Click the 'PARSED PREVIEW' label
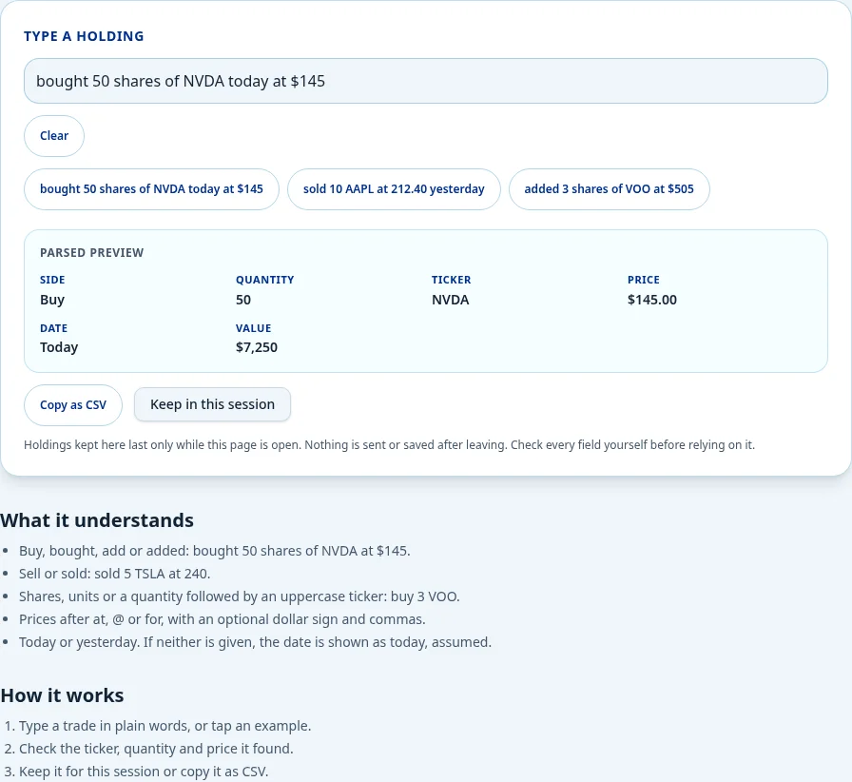This screenshot has width=852, height=782. [92, 253]
